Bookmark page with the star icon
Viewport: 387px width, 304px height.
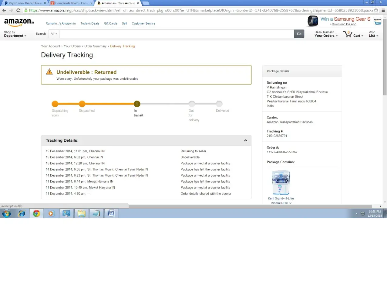[x=376, y=10]
